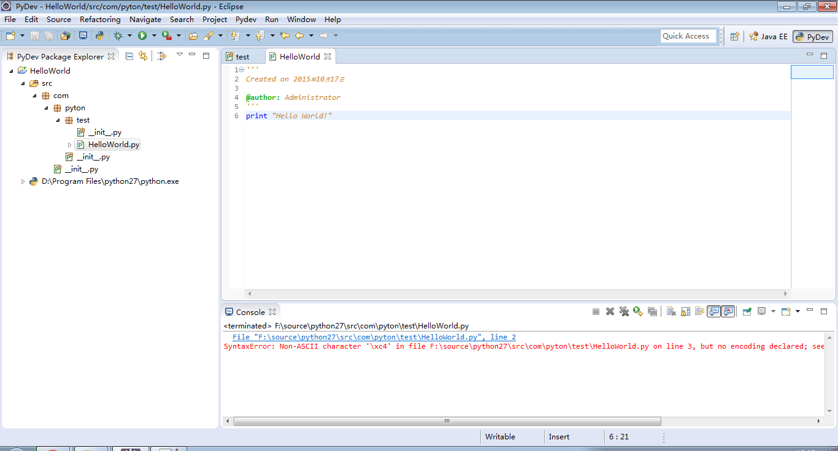Go to Next Annotation icon
This screenshot has width=838, height=451.
pos(235,36)
